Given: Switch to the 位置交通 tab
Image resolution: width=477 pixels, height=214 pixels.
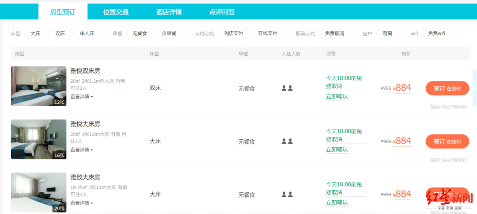Looking at the screenshot, I should point(116,12).
